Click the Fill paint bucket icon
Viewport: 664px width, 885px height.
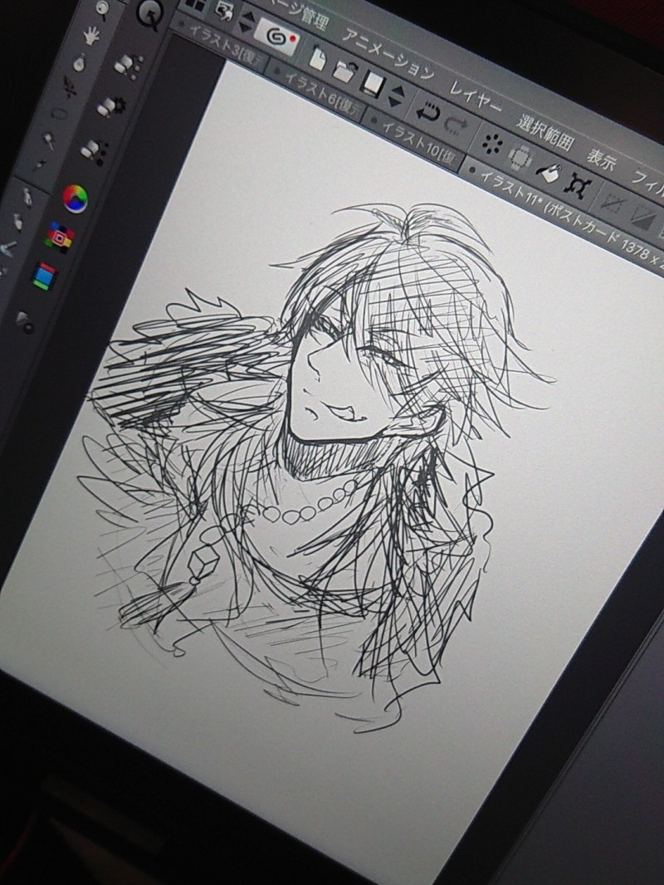548,172
